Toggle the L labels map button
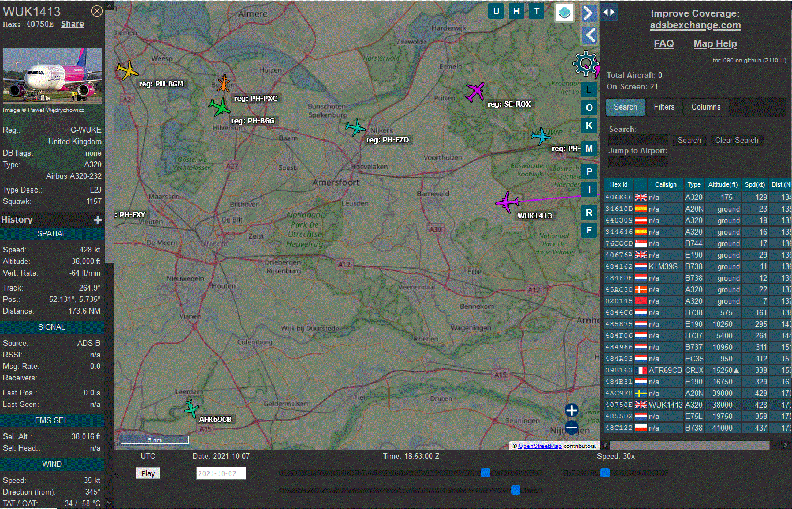792x509 pixels. click(x=589, y=90)
